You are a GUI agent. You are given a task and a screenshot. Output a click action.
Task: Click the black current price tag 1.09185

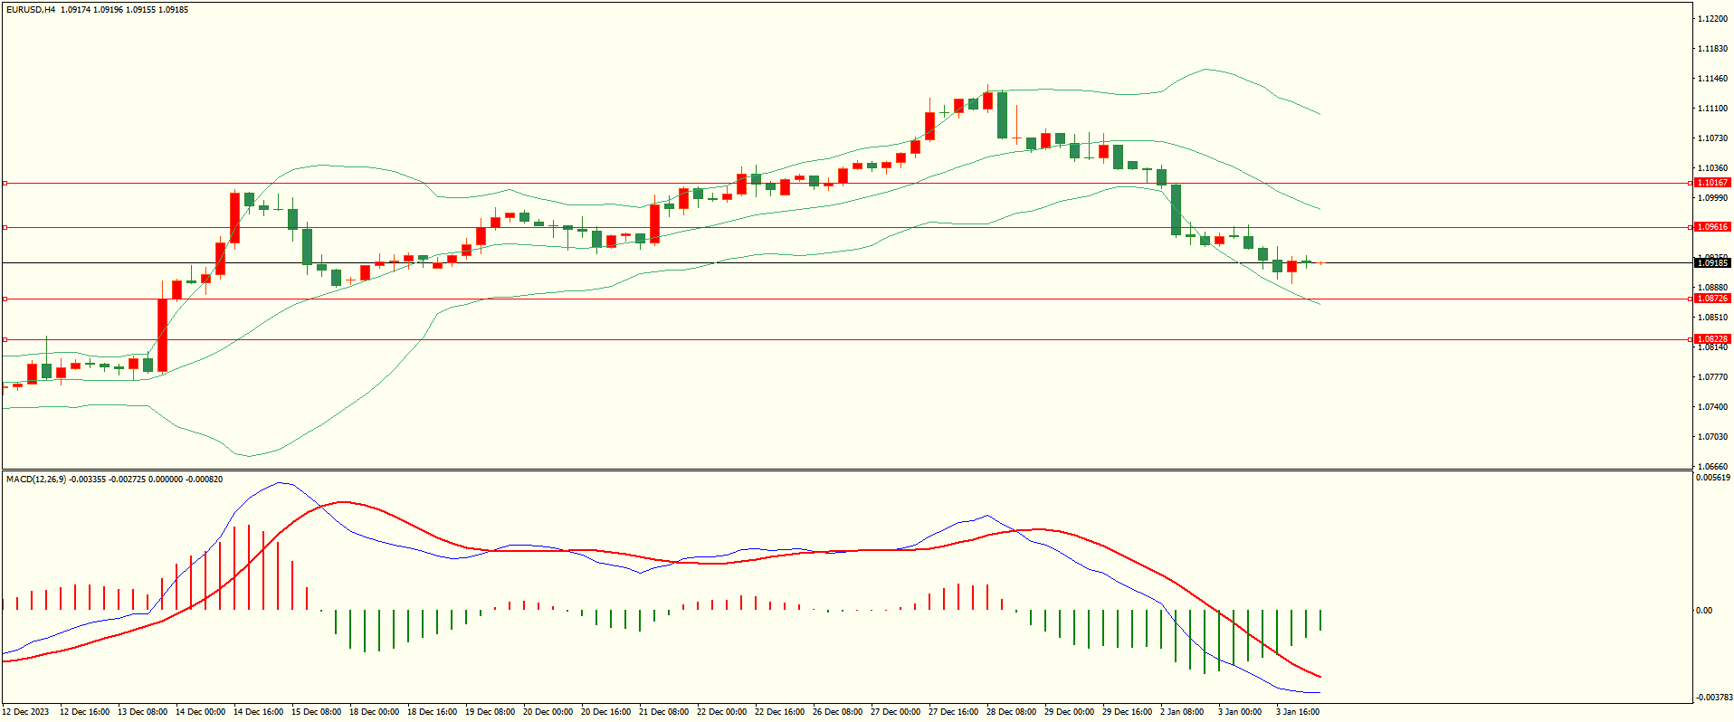[1711, 263]
